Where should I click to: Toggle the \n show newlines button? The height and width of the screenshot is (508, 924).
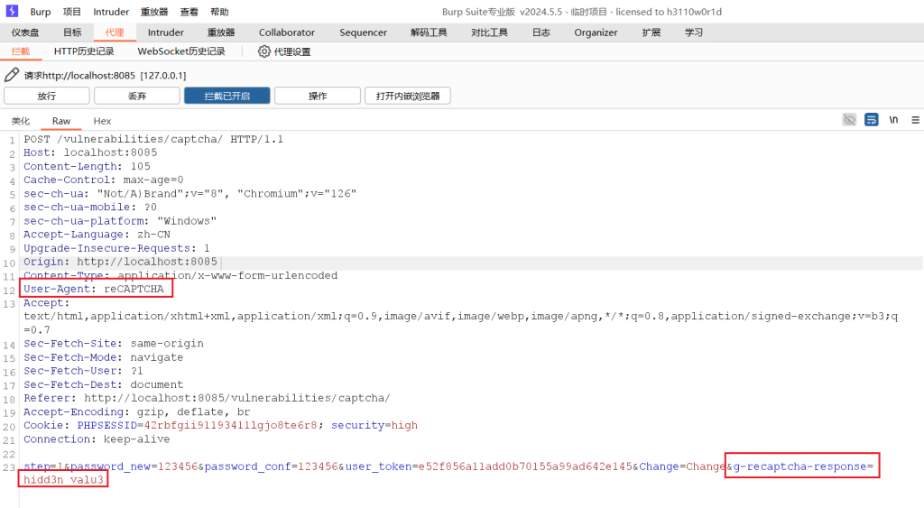(893, 120)
